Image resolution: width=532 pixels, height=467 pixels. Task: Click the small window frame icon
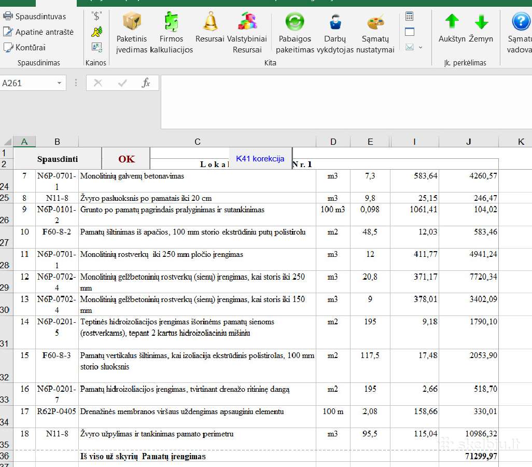pyautogui.click(x=410, y=32)
